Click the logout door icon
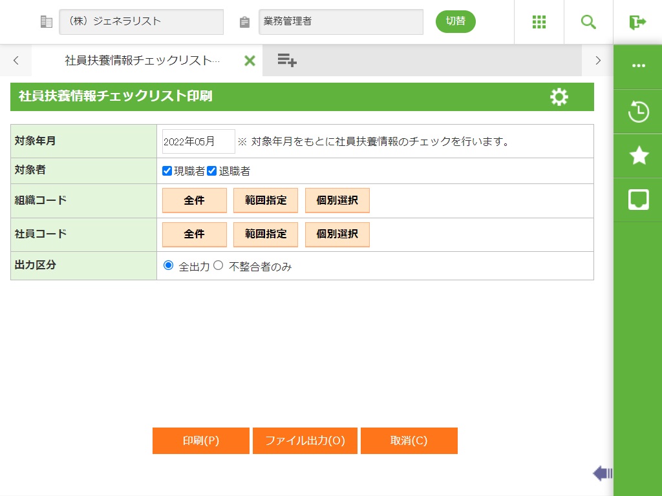This screenshot has width=662, height=496. 637,22
